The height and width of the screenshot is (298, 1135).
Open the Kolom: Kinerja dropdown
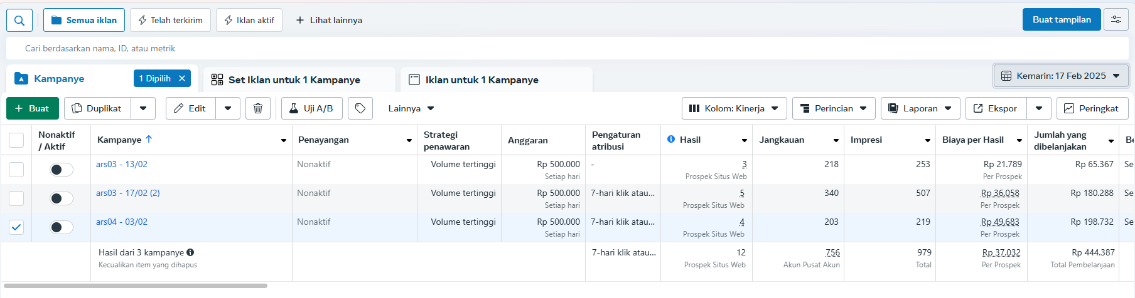coord(733,108)
